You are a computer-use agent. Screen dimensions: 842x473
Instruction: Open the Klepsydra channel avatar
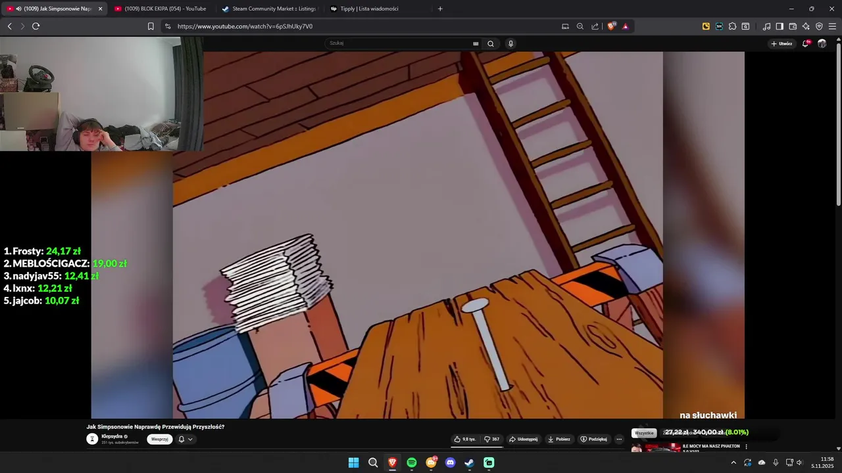tap(92, 439)
